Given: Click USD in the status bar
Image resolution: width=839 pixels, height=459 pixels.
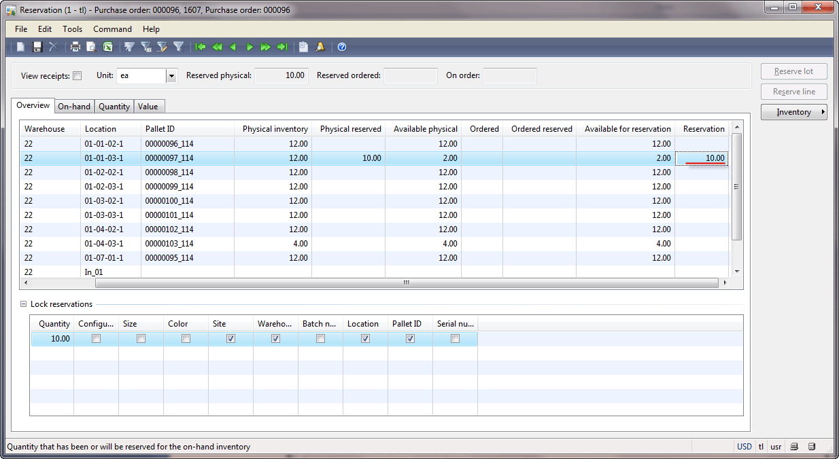Looking at the screenshot, I should pos(744,447).
